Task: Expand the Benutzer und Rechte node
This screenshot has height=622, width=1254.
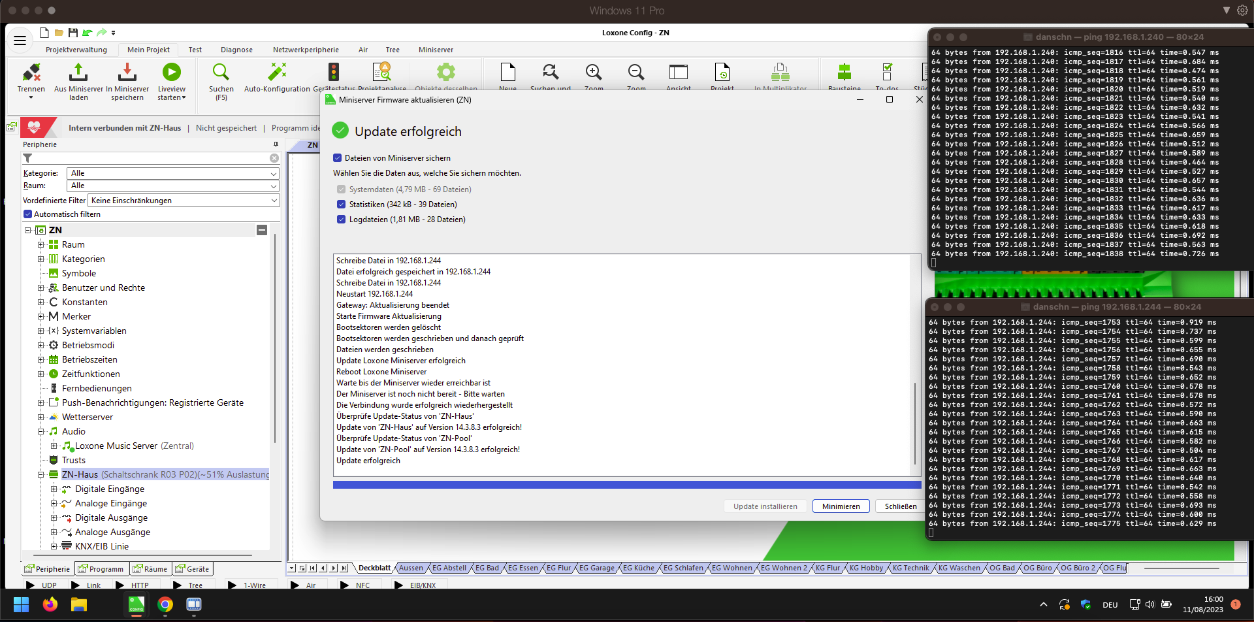Action: click(x=40, y=288)
